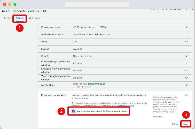Click the Save button

(x=186, y=124)
